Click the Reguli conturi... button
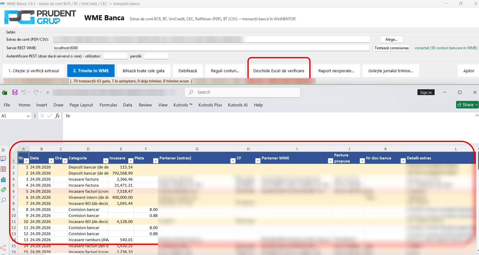The image size is (479, 255). (x=225, y=71)
